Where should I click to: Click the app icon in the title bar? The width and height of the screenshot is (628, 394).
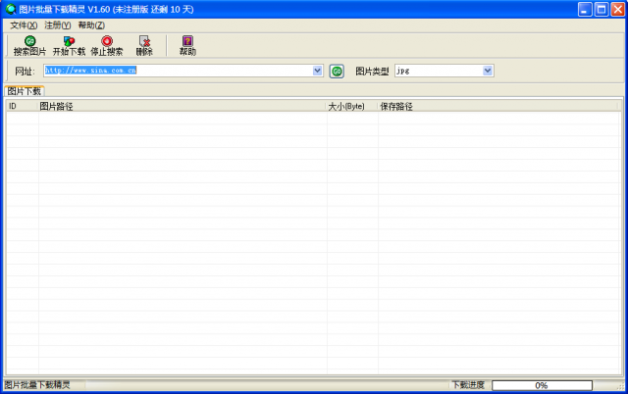pos(11,9)
